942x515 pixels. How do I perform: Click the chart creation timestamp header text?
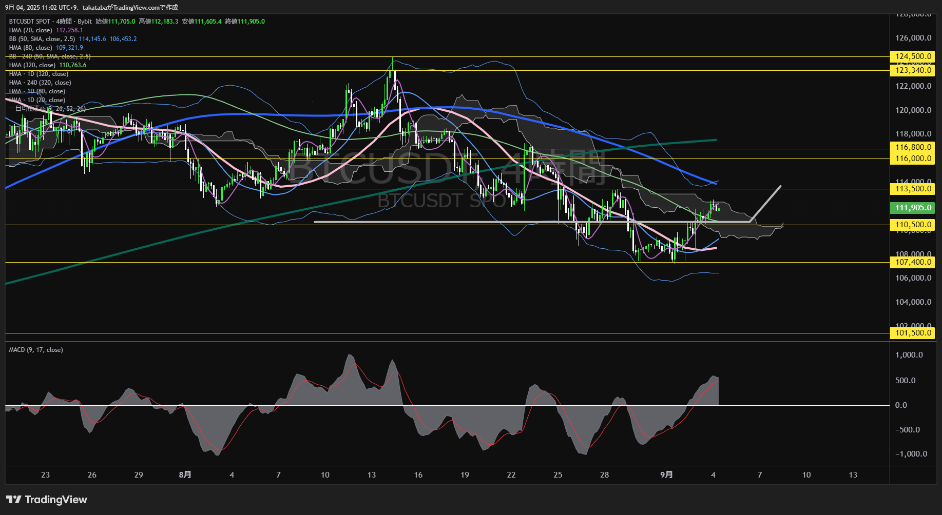tap(91, 7)
